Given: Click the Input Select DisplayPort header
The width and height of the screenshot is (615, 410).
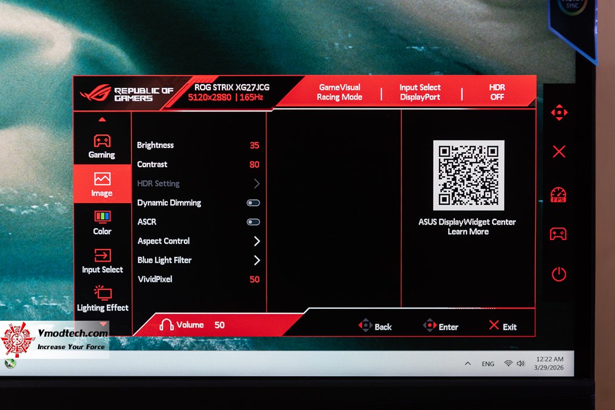Looking at the screenshot, I should click(x=420, y=93).
